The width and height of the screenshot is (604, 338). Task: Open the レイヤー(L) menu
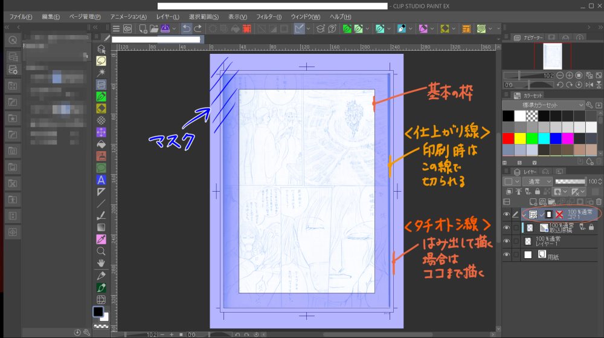(x=167, y=17)
